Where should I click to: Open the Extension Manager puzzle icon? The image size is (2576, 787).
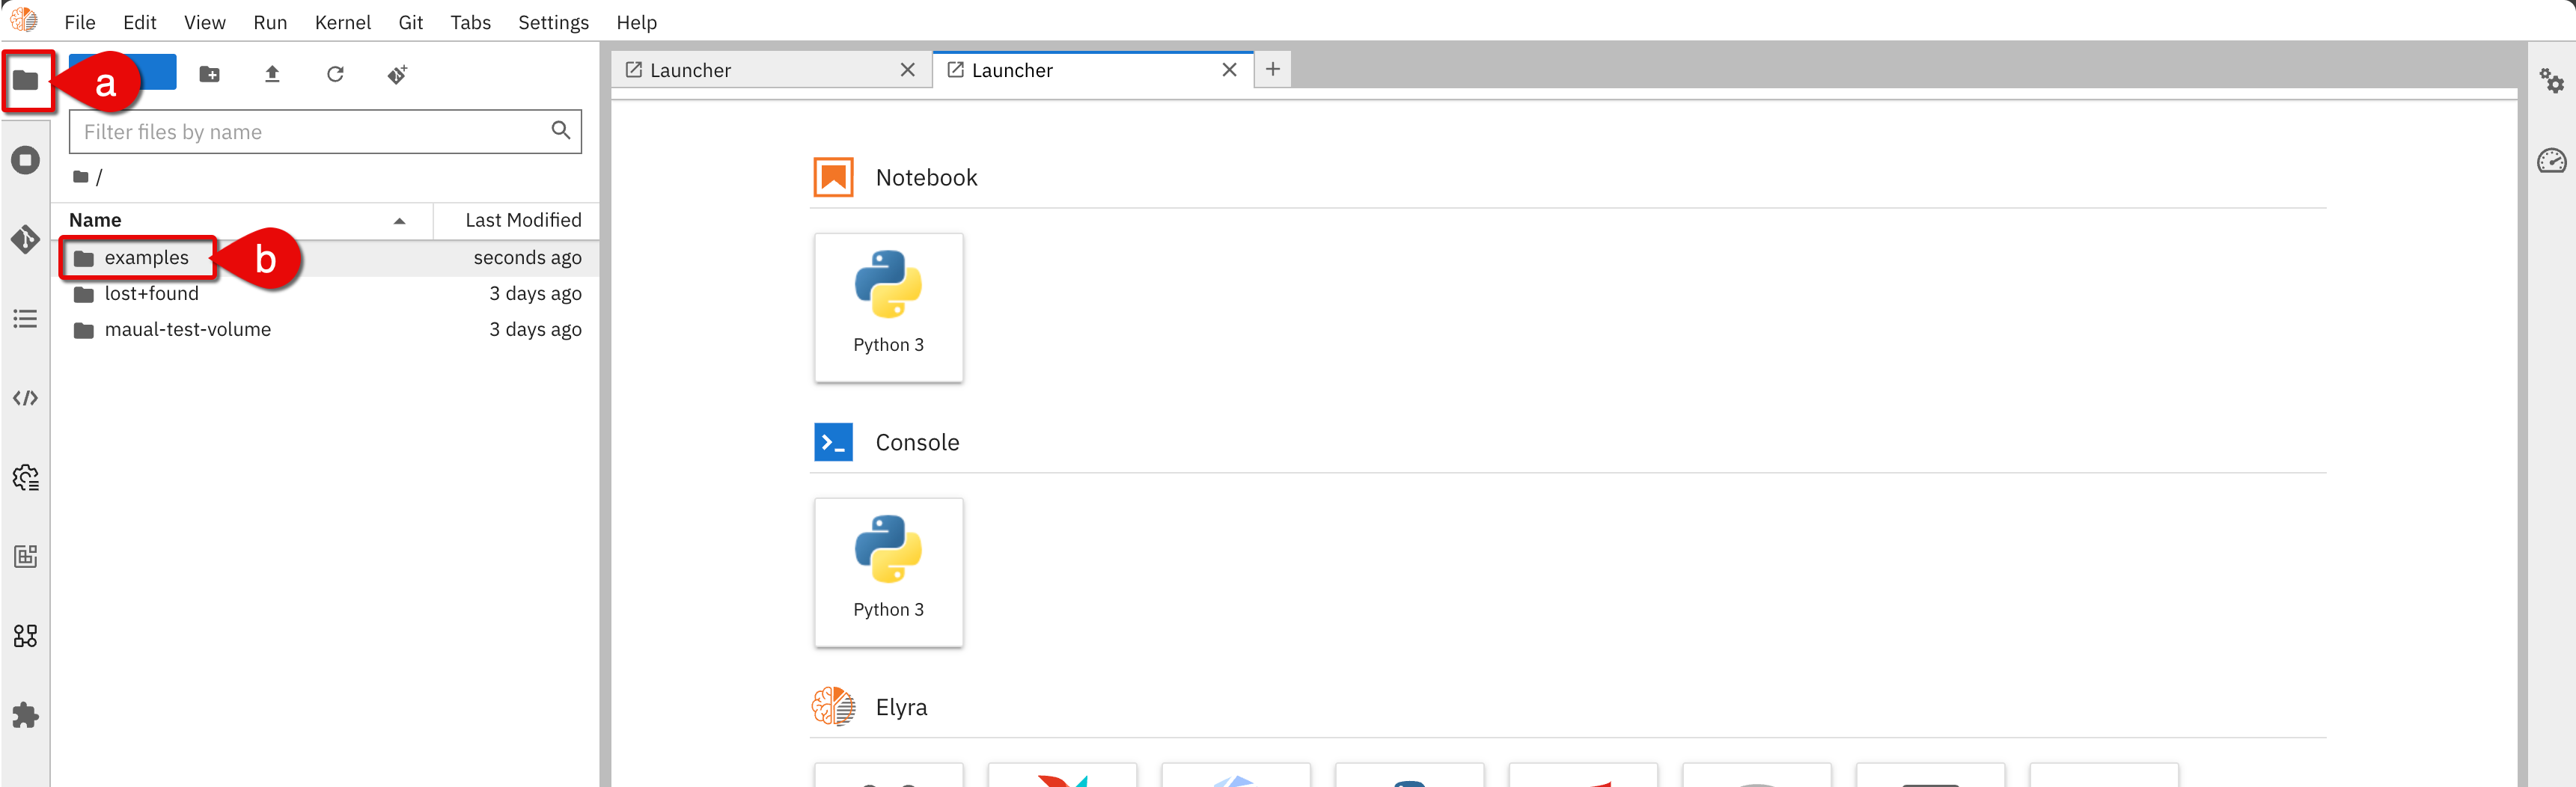(25, 715)
